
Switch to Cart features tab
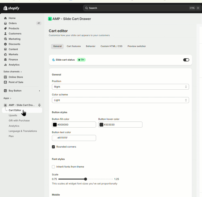tap(74, 46)
